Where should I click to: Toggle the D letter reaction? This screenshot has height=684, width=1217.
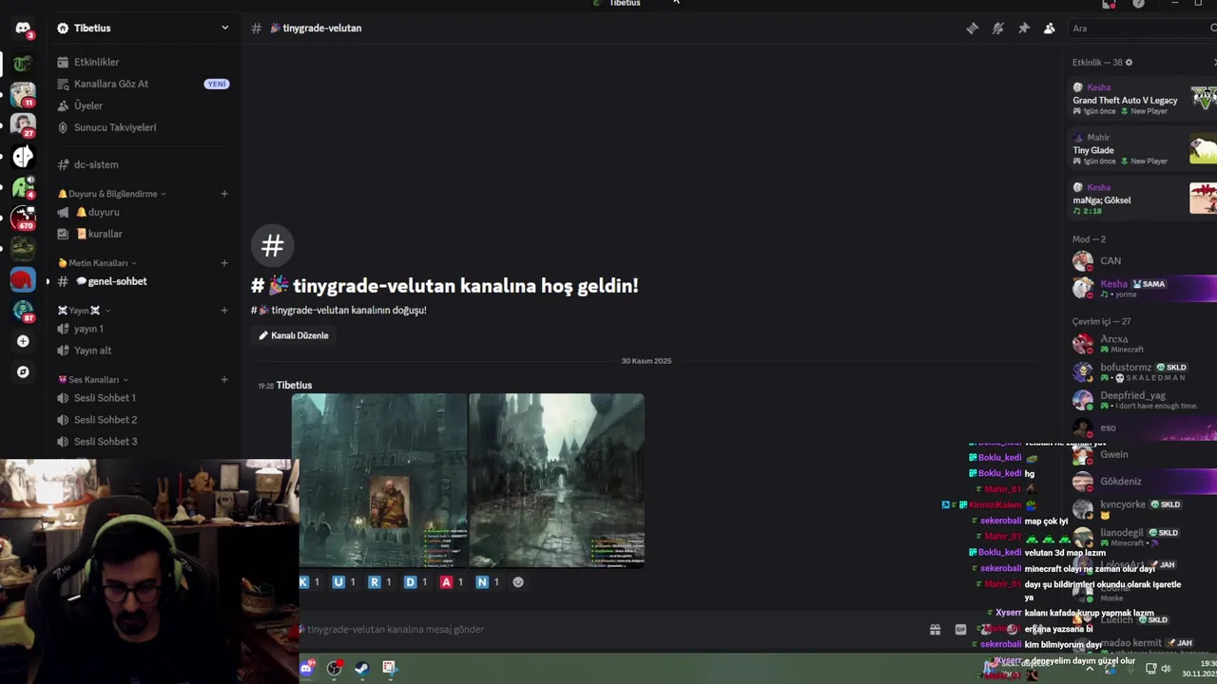pos(415,582)
